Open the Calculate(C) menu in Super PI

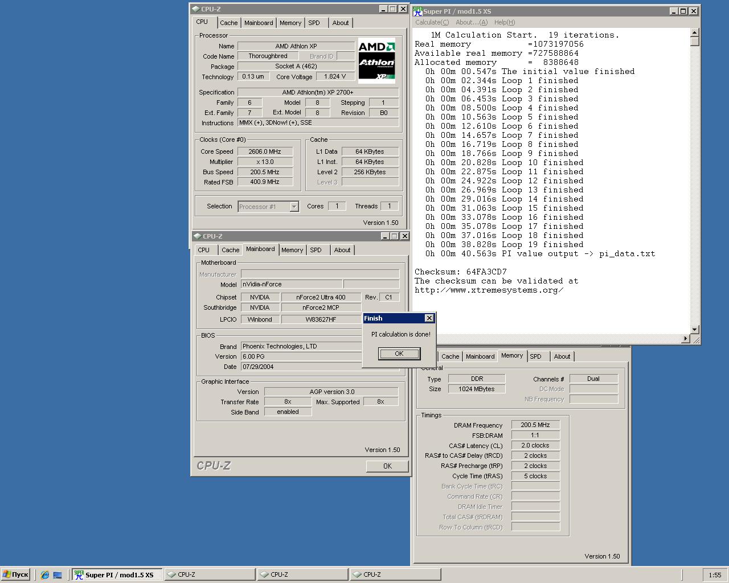[x=432, y=22]
